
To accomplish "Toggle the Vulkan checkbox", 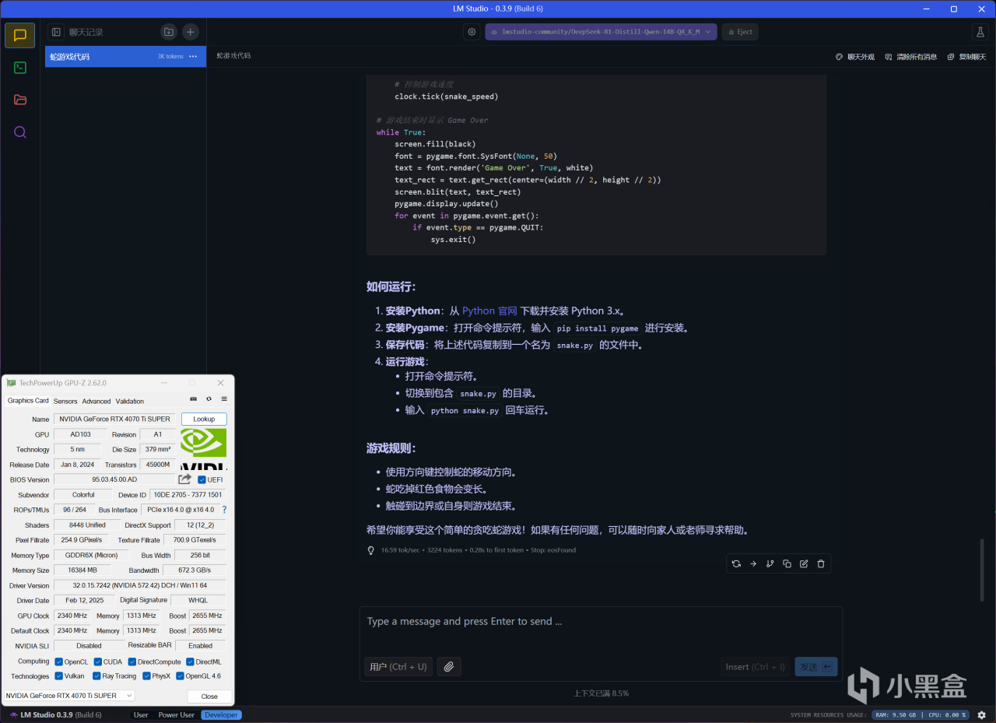I will [x=59, y=676].
